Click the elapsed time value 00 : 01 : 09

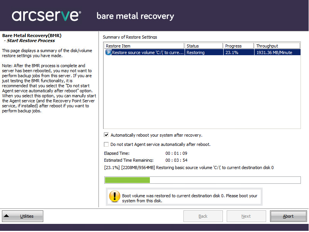pos(177,153)
